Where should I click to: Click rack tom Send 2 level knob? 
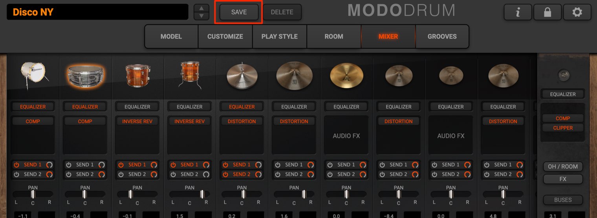coord(154,174)
